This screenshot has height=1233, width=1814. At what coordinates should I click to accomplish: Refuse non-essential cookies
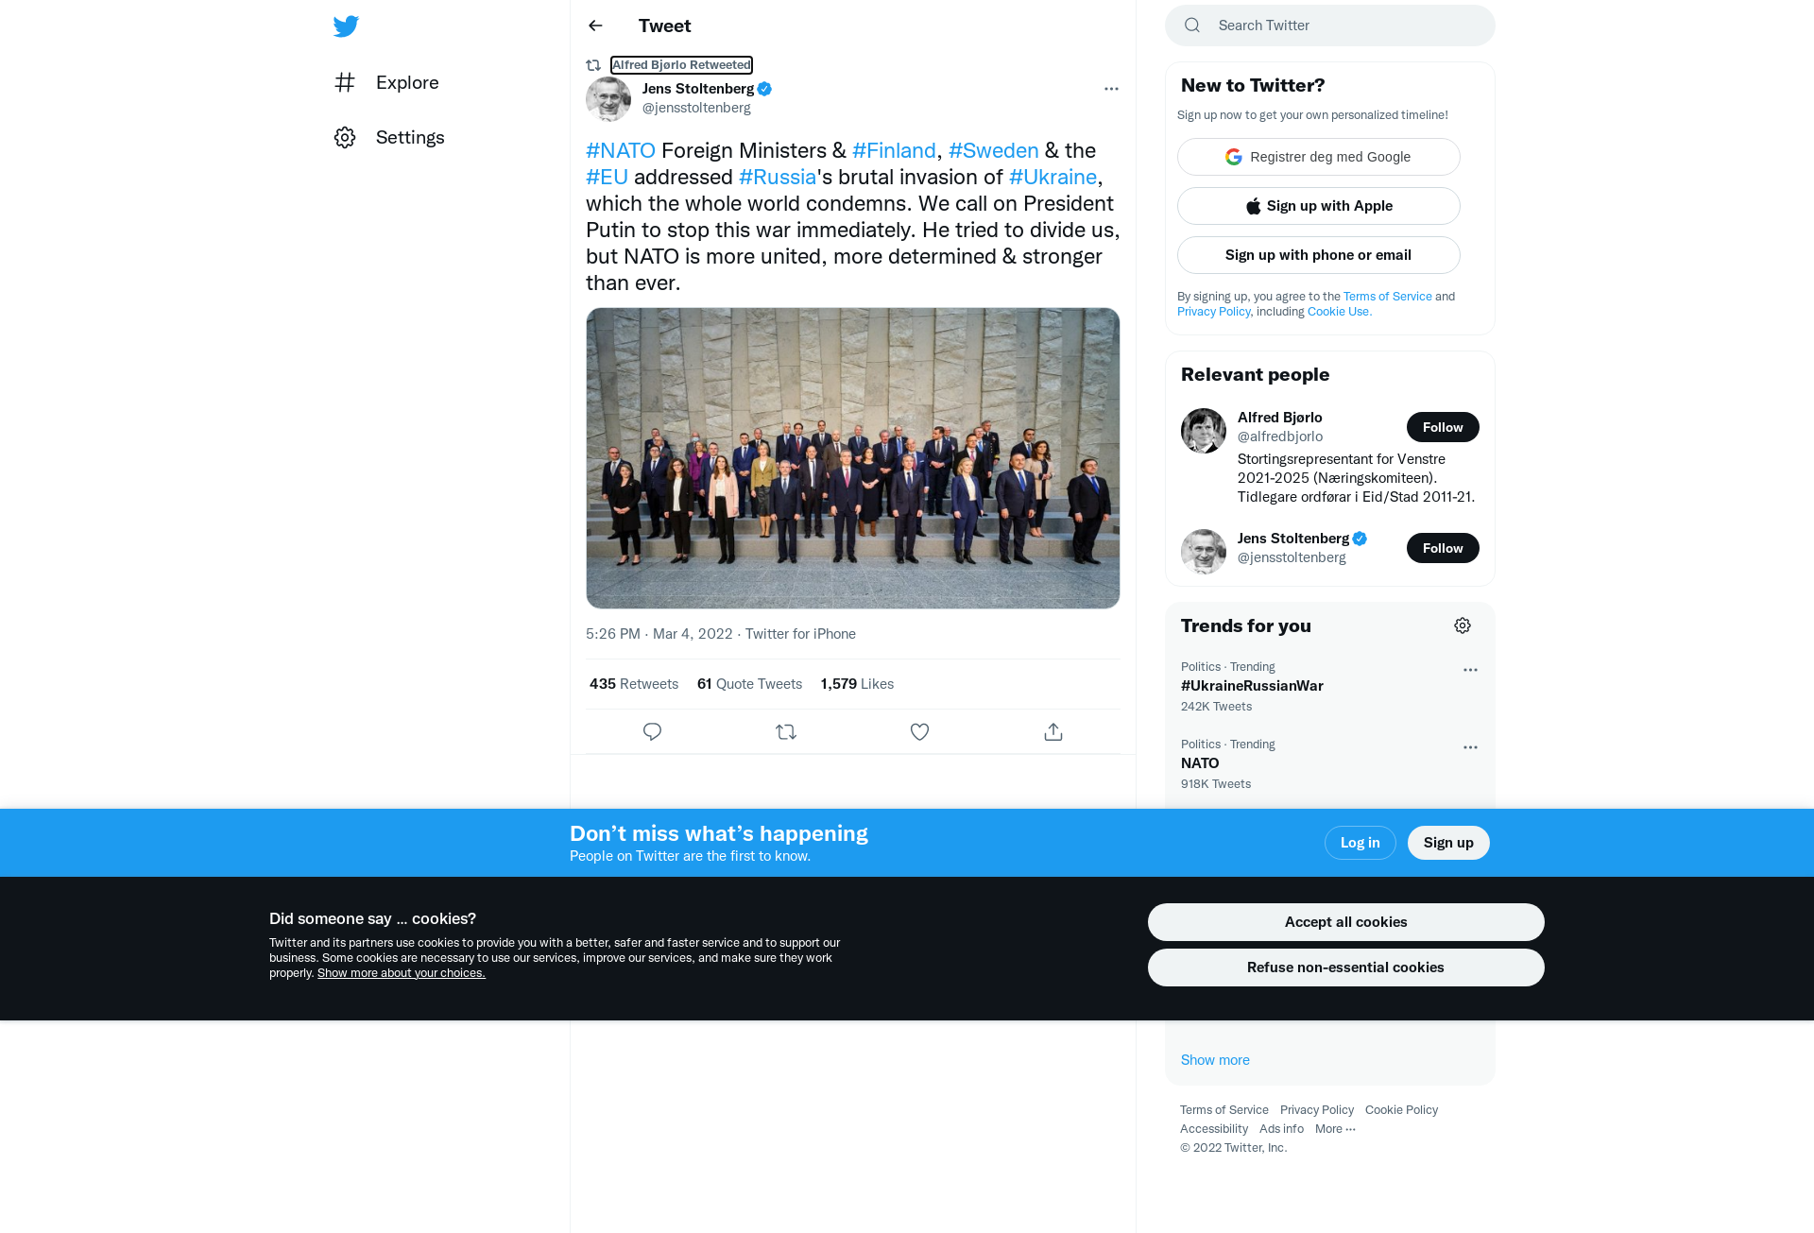click(x=1345, y=968)
